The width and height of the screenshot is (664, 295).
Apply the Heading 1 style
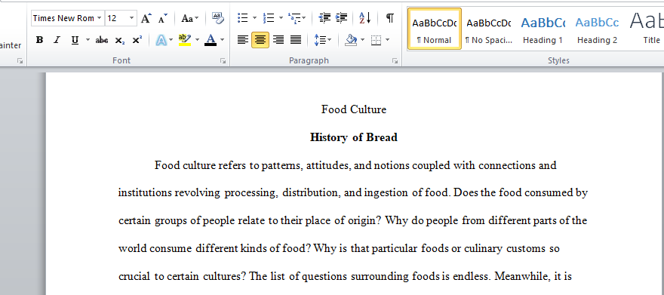click(x=543, y=29)
